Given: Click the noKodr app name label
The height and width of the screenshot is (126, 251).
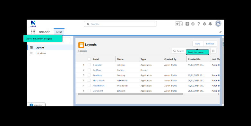Looking at the screenshot, I should click(44, 32).
